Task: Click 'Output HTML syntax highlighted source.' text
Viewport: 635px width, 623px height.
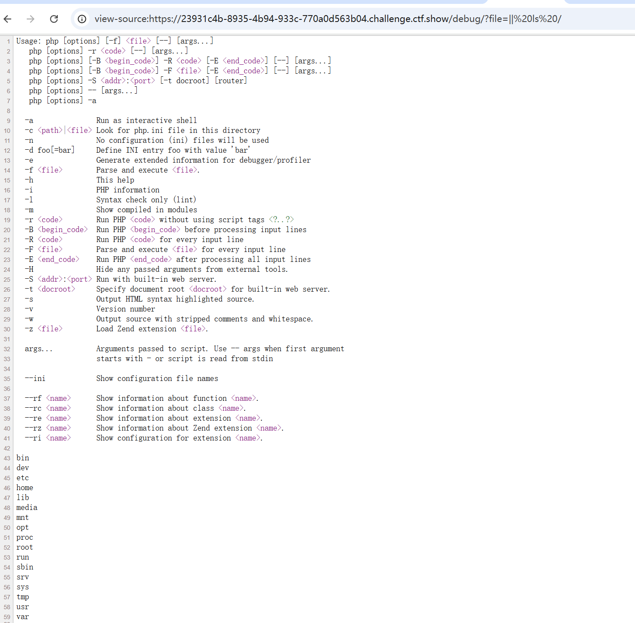Action: coord(175,299)
